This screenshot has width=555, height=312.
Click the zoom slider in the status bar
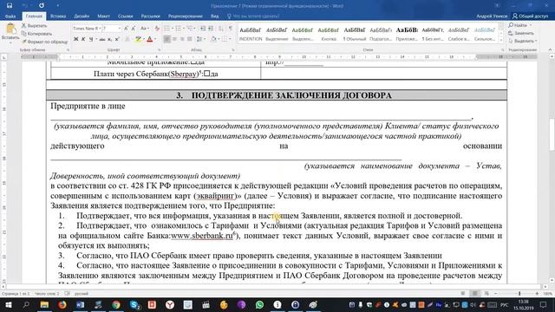click(x=519, y=294)
